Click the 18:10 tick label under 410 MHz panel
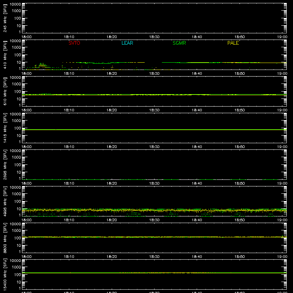Image resolution: width=293 pixels, height=293 pixels. (x=69, y=74)
